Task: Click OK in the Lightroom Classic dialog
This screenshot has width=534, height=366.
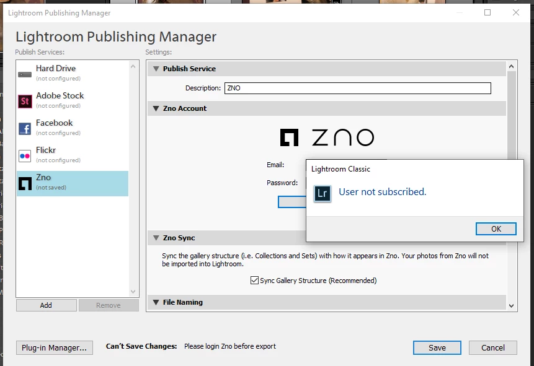Action: [x=496, y=229]
